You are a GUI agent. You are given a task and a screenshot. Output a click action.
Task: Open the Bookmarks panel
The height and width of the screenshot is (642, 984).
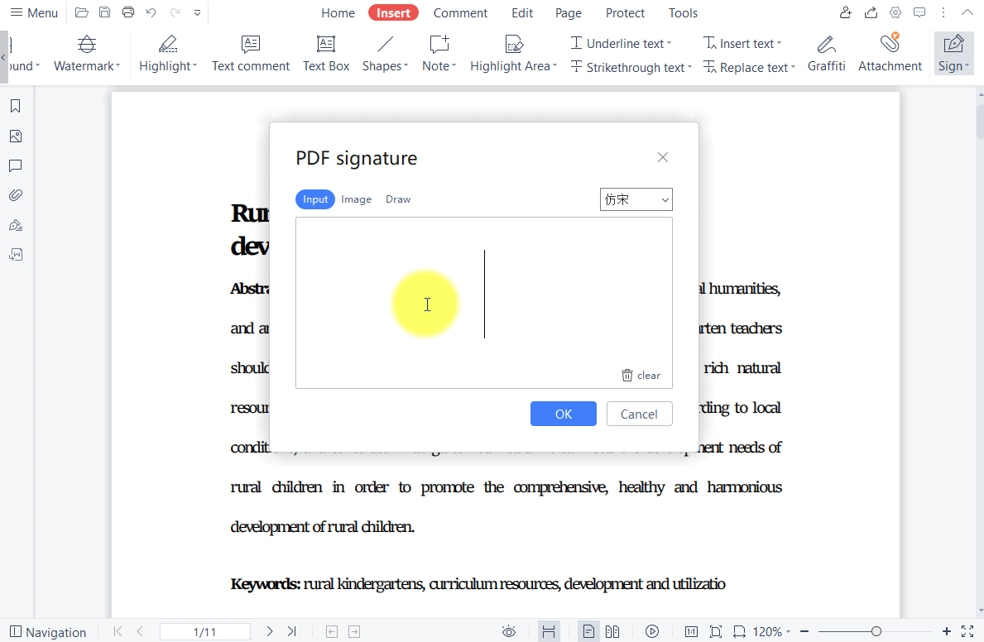[x=15, y=106]
